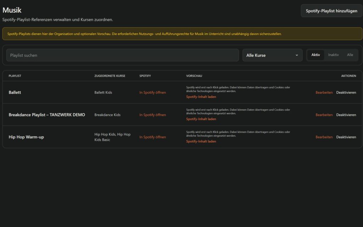Click the Aktionen column header
Screen dimensions: 363x227
(348, 76)
